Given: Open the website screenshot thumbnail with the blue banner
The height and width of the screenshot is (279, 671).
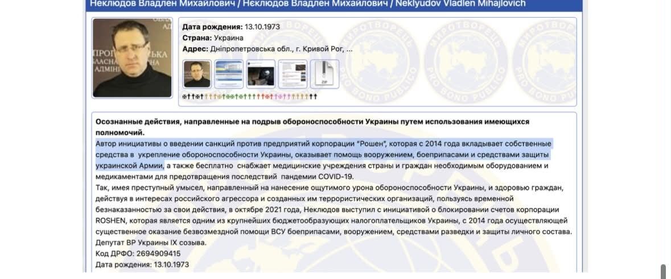Looking at the screenshot, I should click(229, 74).
